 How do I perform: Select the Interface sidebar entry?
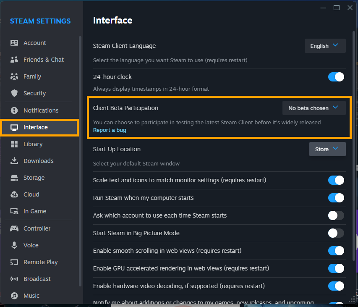coord(40,127)
